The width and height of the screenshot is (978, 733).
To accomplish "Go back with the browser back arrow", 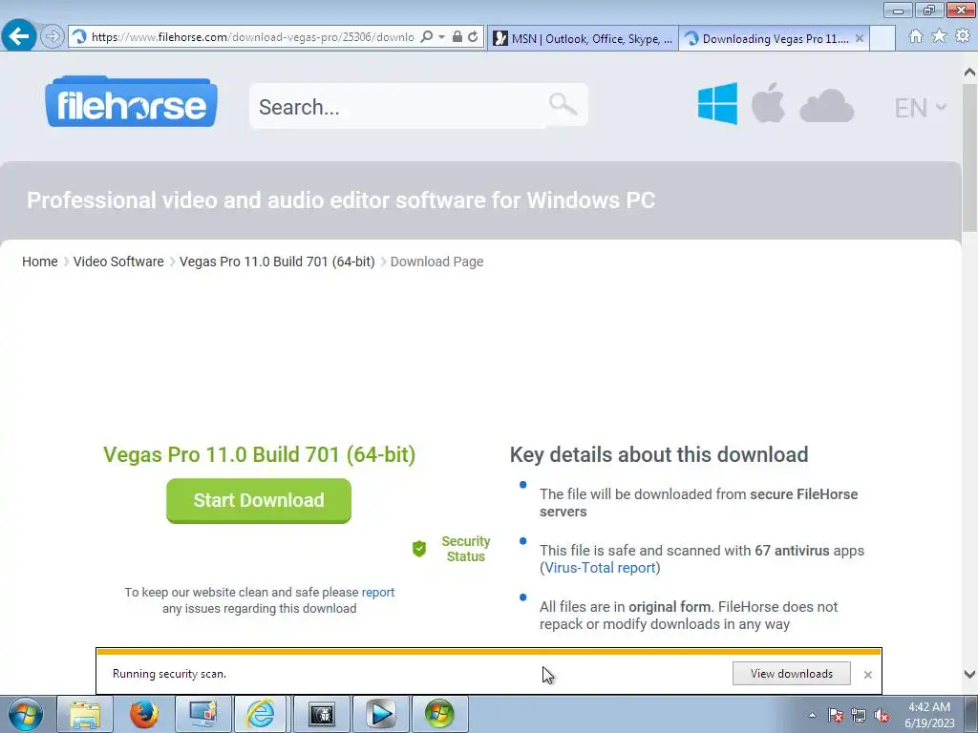I will tap(19, 36).
